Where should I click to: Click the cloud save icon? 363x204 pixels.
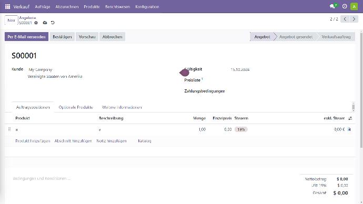[45, 23]
